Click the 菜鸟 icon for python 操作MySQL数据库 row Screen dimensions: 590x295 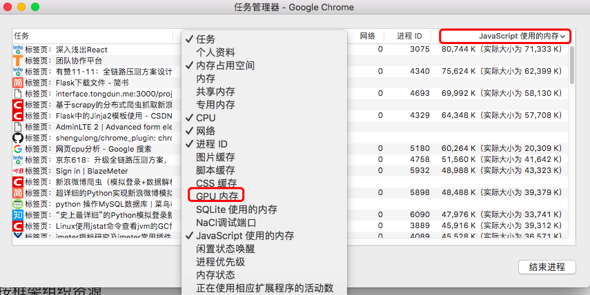click(18, 204)
